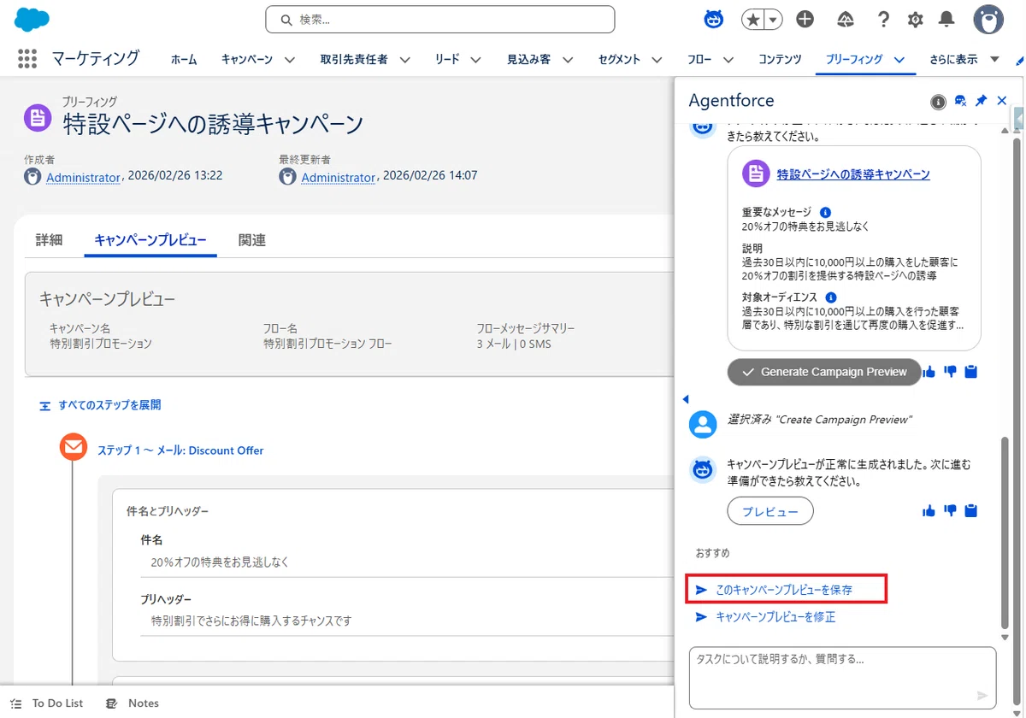Screen dimensions: 1026x718
Task: Open the コンテンツ nav tab
Action: (x=780, y=60)
